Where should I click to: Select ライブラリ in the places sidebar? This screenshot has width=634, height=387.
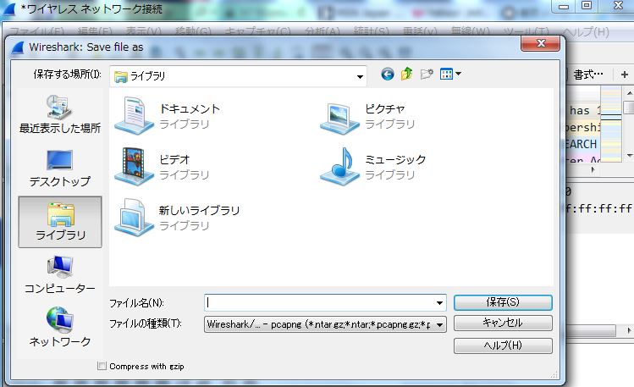pyautogui.click(x=60, y=222)
